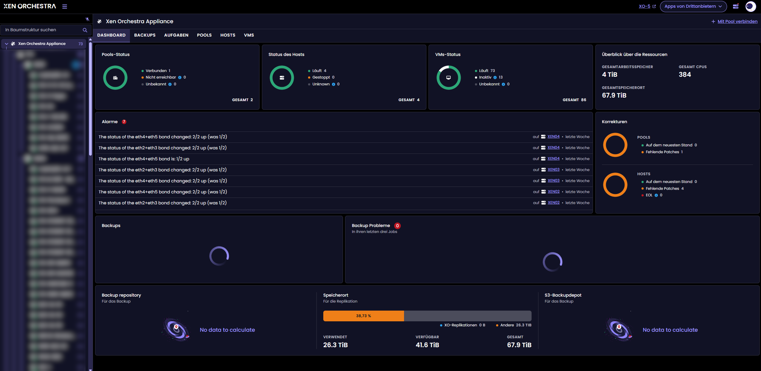Viewport: 761px width, 371px height.
Task: Select Xen Orchestra Appliance in the tree
Action: tap(44, 44)
